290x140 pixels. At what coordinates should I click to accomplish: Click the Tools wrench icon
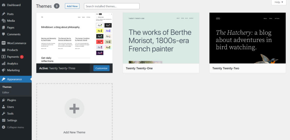tap(3, 114)
